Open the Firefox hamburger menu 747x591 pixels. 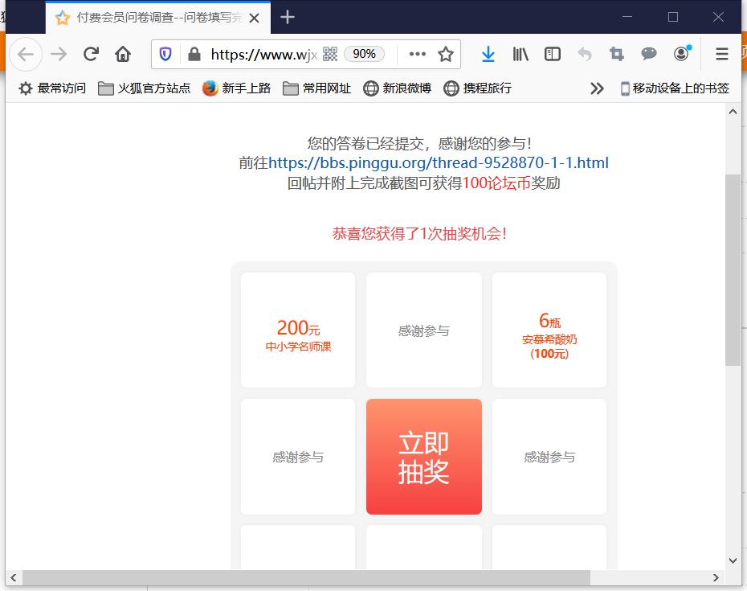pyautogui.click(x=722, y=55)
